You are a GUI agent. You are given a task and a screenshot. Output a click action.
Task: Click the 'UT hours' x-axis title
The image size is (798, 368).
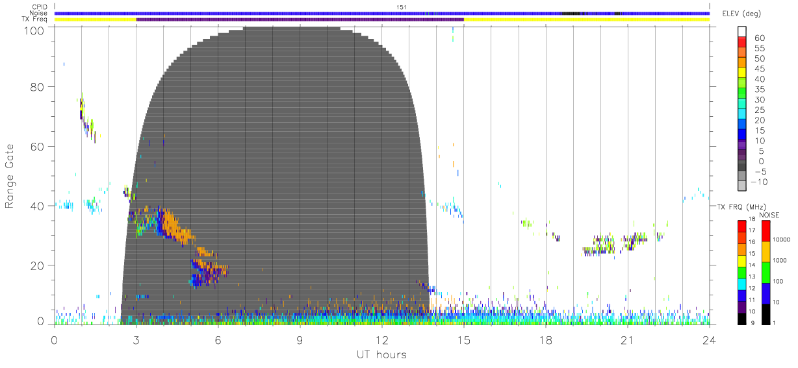(381, 354)
